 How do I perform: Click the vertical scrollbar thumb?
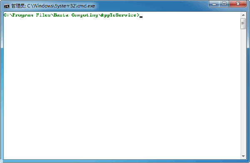(243, 24)
